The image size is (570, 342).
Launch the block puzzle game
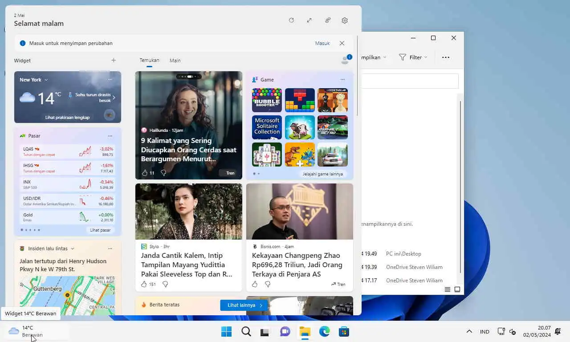(300, 100)
